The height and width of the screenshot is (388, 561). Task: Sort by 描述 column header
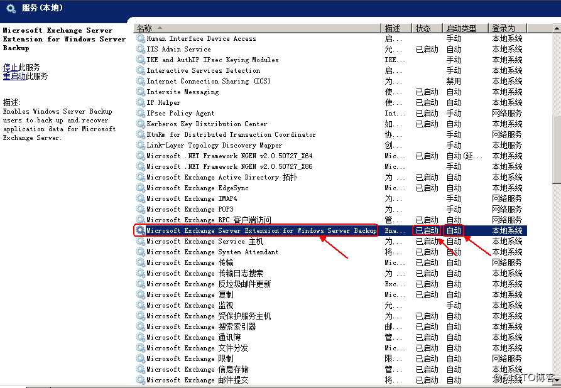pos(396,28)
